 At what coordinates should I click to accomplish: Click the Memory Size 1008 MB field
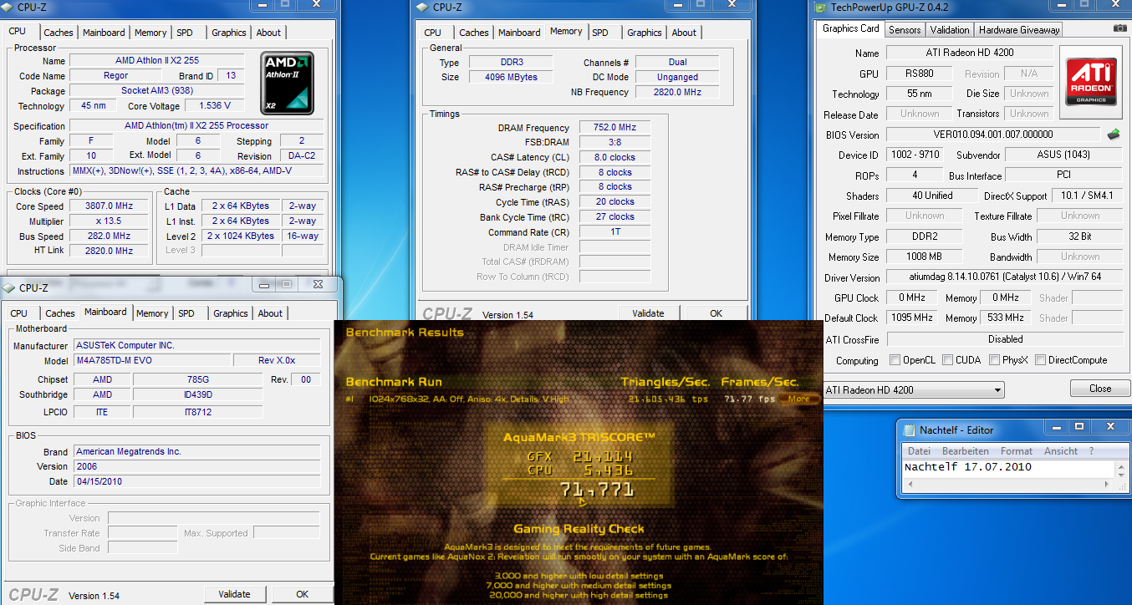tap(924, 257)
